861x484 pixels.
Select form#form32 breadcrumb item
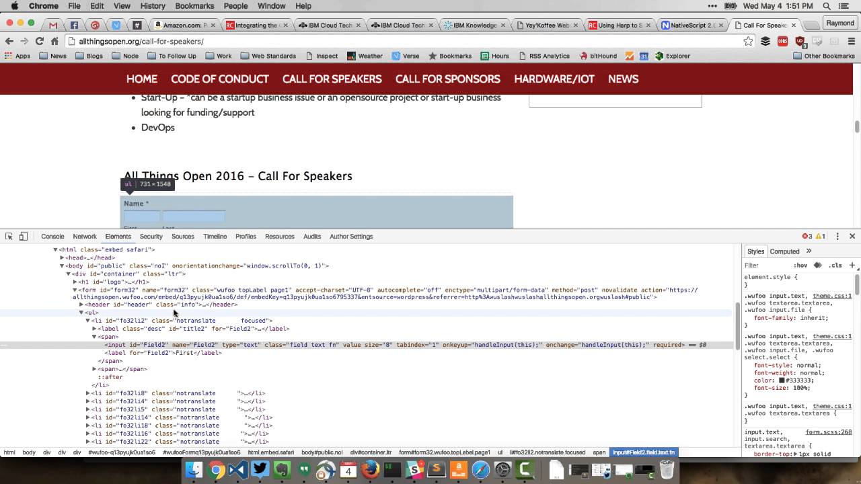click(x=445, y=452)
